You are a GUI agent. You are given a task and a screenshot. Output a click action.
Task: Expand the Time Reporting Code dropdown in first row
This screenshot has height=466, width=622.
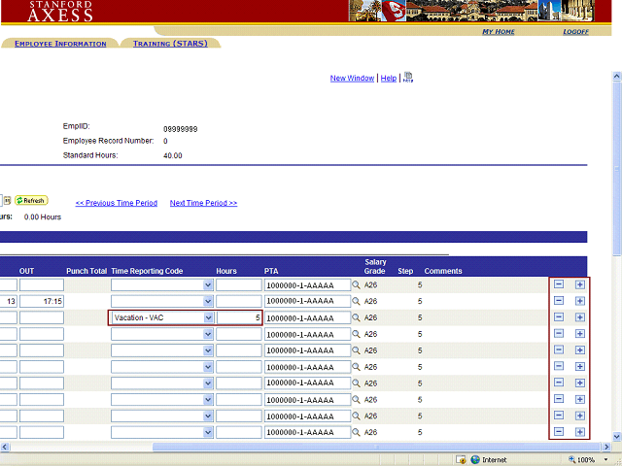pyautogui.click(x=207, y=285)
